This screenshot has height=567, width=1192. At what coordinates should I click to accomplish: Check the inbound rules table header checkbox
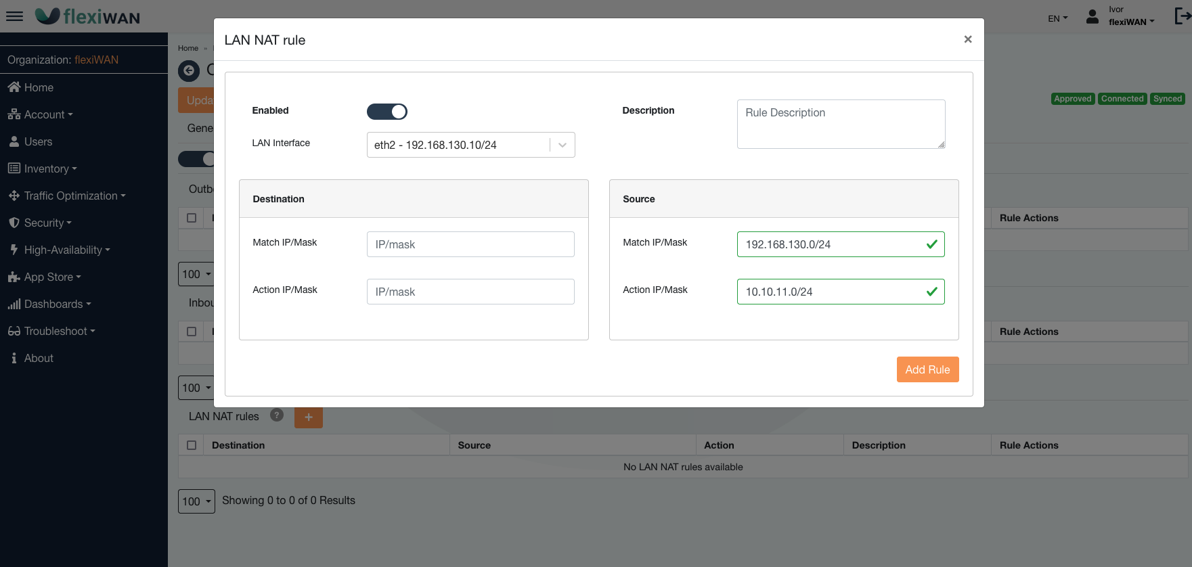[x=192, y=332]
